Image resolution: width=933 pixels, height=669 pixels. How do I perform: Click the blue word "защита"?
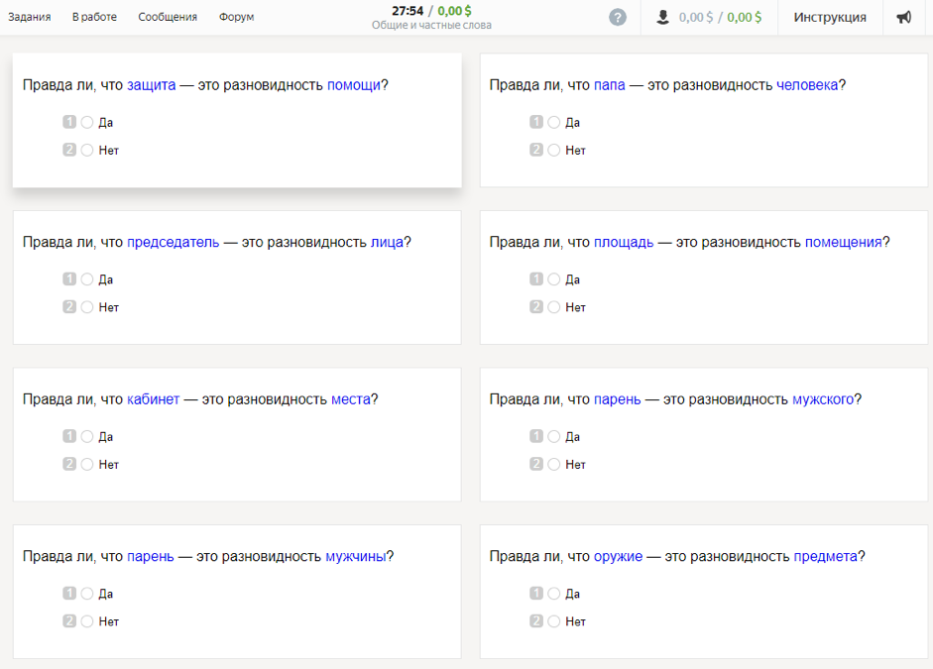(152, 85)
